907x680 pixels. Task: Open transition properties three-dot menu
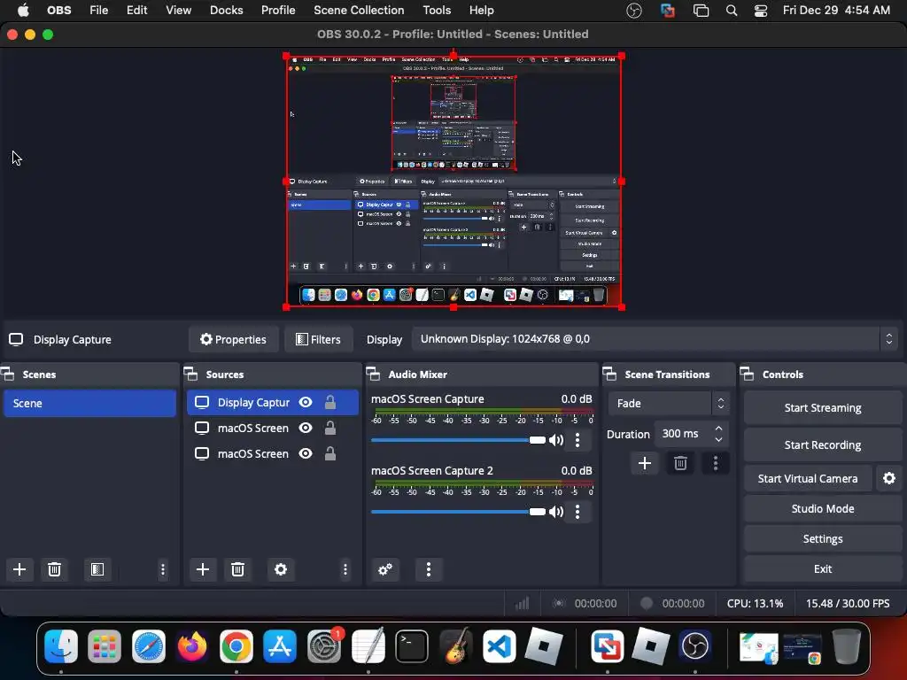pyautogui.click(x=716, y=463)
